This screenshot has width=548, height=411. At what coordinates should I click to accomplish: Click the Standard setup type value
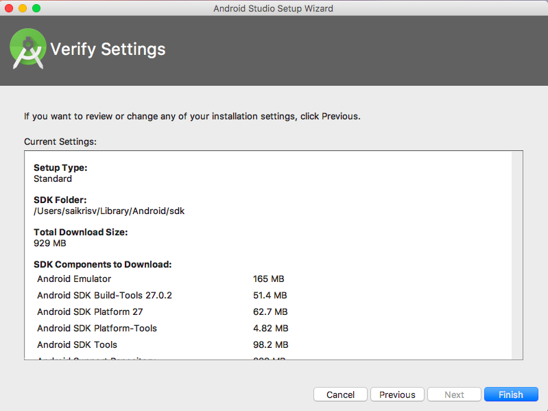(x=53, y=178)
